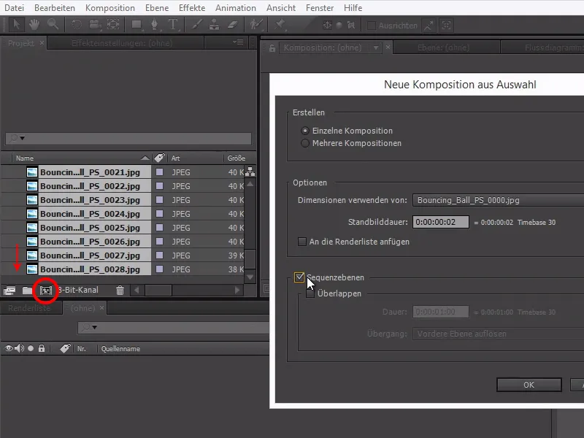This screenshot has height=438, width=584.
Task: Select the Rectangle shape tool
Action: tap(137, 25)
